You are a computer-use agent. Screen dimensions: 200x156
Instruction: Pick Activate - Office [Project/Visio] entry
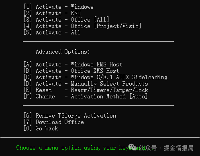[x=82, y=26]
